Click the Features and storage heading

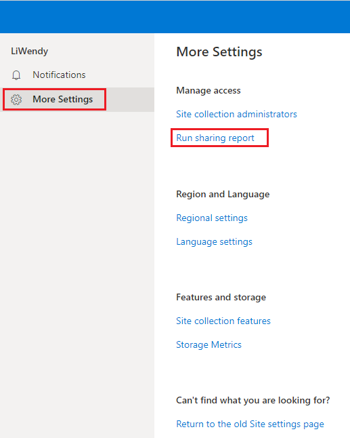pyautogui.click(x=221, y=297)
